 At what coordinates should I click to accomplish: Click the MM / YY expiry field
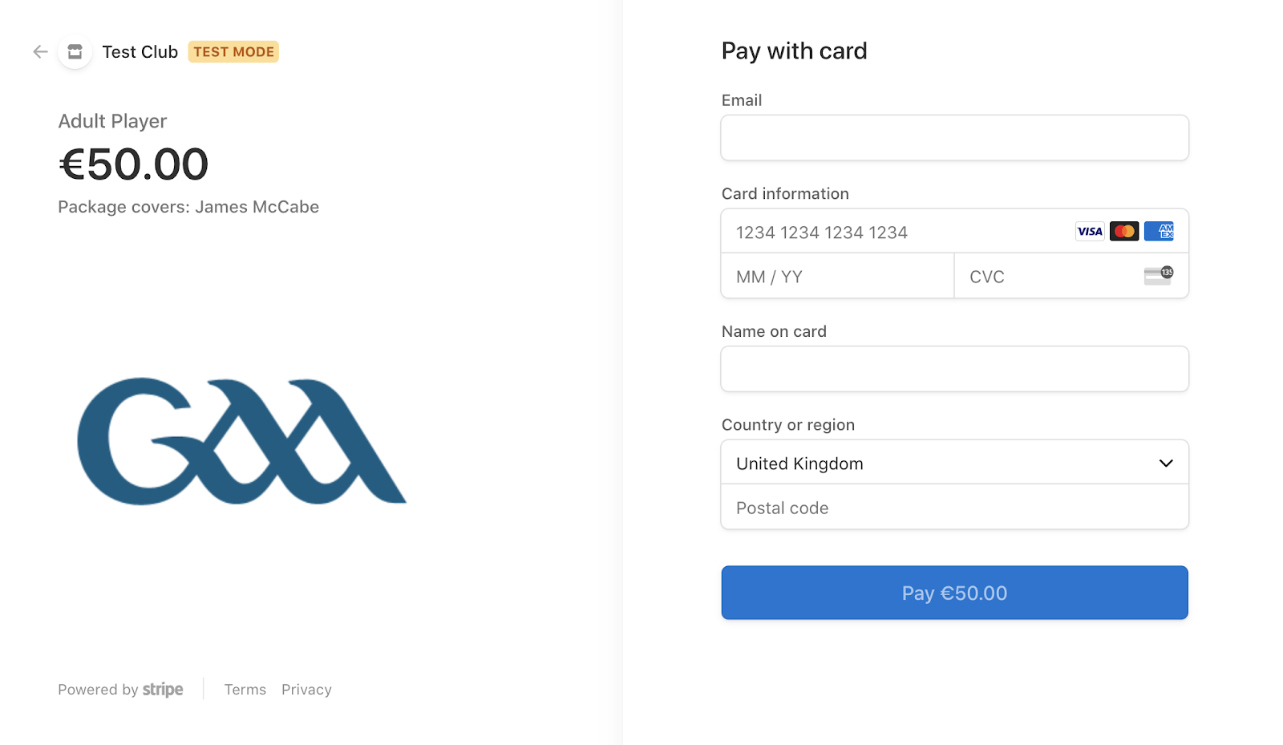837,277
